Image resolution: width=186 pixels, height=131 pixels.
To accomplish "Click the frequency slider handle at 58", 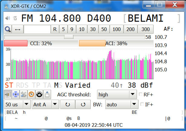I will pyautogui.click(x=69, y=37).
